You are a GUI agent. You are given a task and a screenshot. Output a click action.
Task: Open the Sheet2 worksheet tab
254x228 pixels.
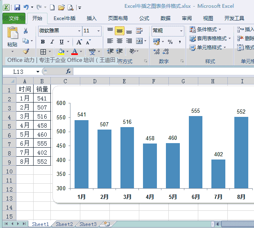(x=64, y=224)
